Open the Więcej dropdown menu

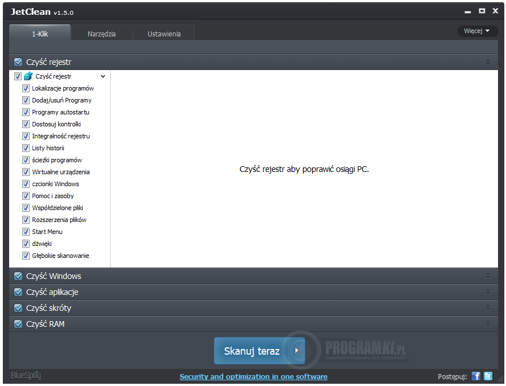[477, 31]
